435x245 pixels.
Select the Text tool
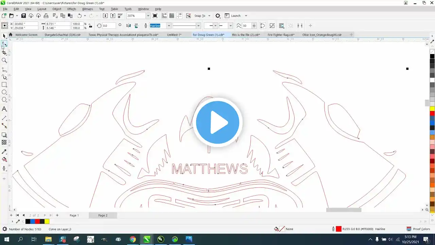(4, 109)
